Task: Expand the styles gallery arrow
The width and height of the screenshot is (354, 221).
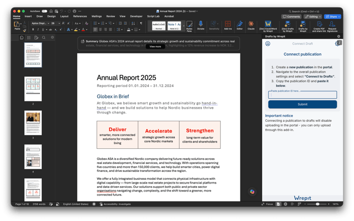Action: 183,26
